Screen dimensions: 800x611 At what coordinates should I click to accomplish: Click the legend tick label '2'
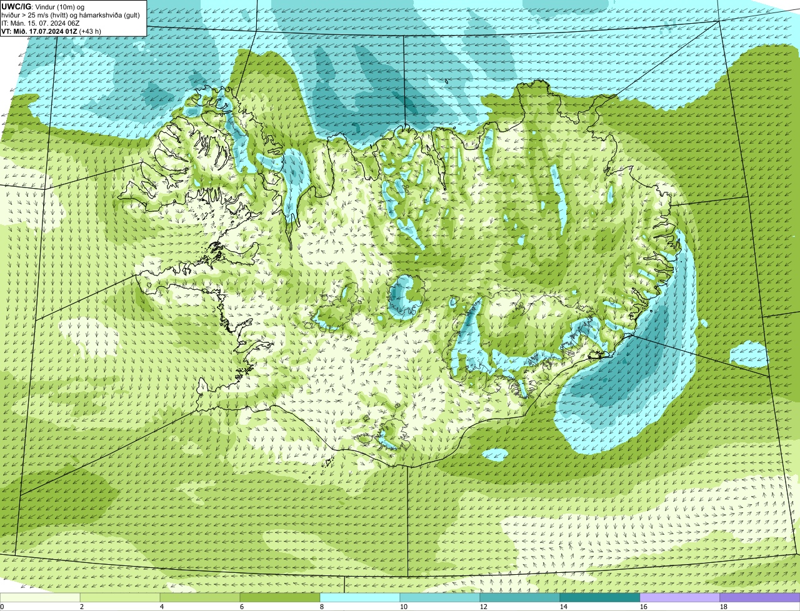tap(82, 607)
